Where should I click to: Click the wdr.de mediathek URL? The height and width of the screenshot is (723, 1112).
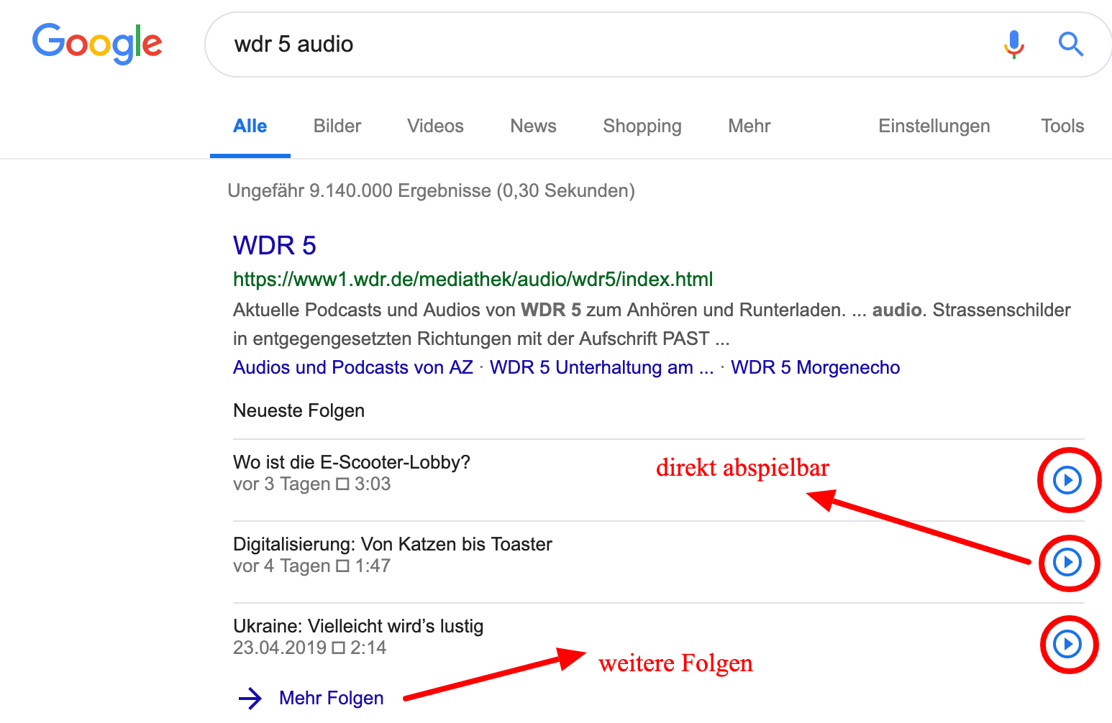coord(473,280)
